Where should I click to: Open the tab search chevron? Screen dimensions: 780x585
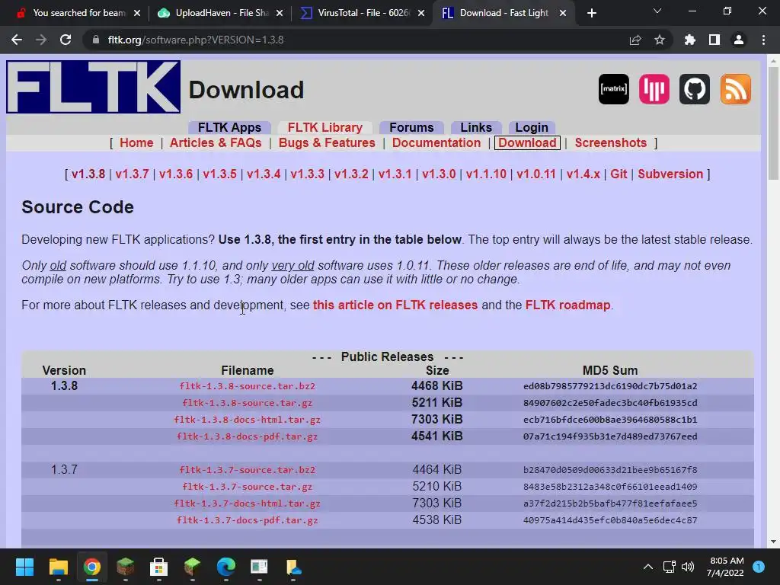(657, 11)
